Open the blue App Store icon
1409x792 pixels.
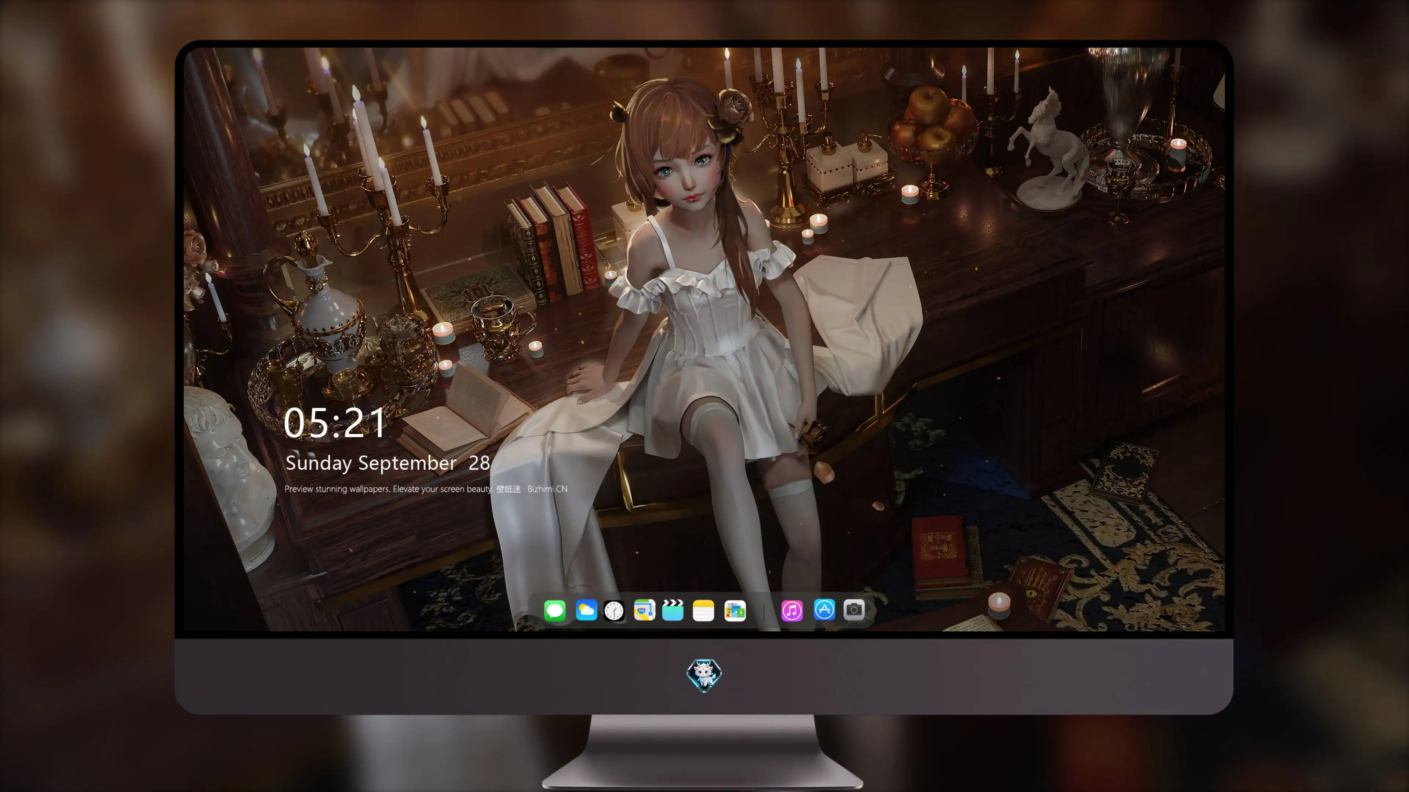pyautogui.click(x=824, y=609)
